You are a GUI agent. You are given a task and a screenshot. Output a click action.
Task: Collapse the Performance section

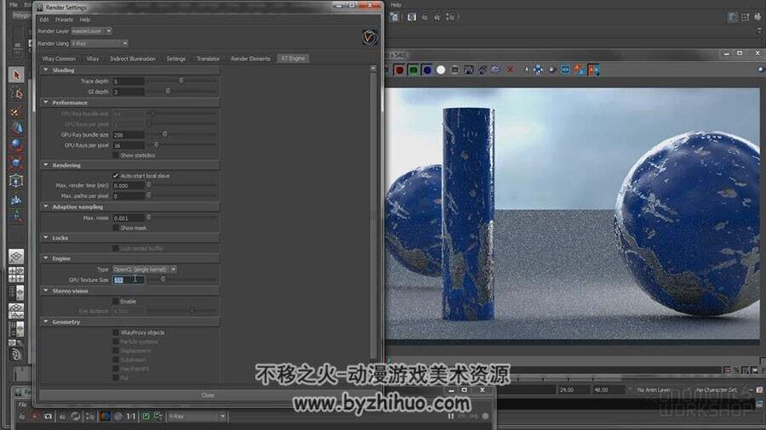(x=46, y=102)
